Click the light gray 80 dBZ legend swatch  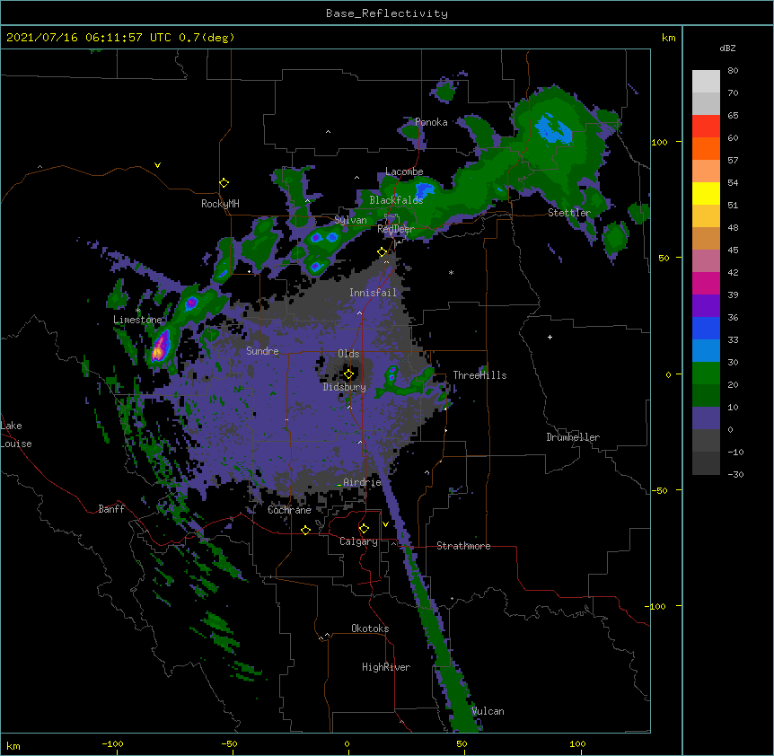pos(706,82)
